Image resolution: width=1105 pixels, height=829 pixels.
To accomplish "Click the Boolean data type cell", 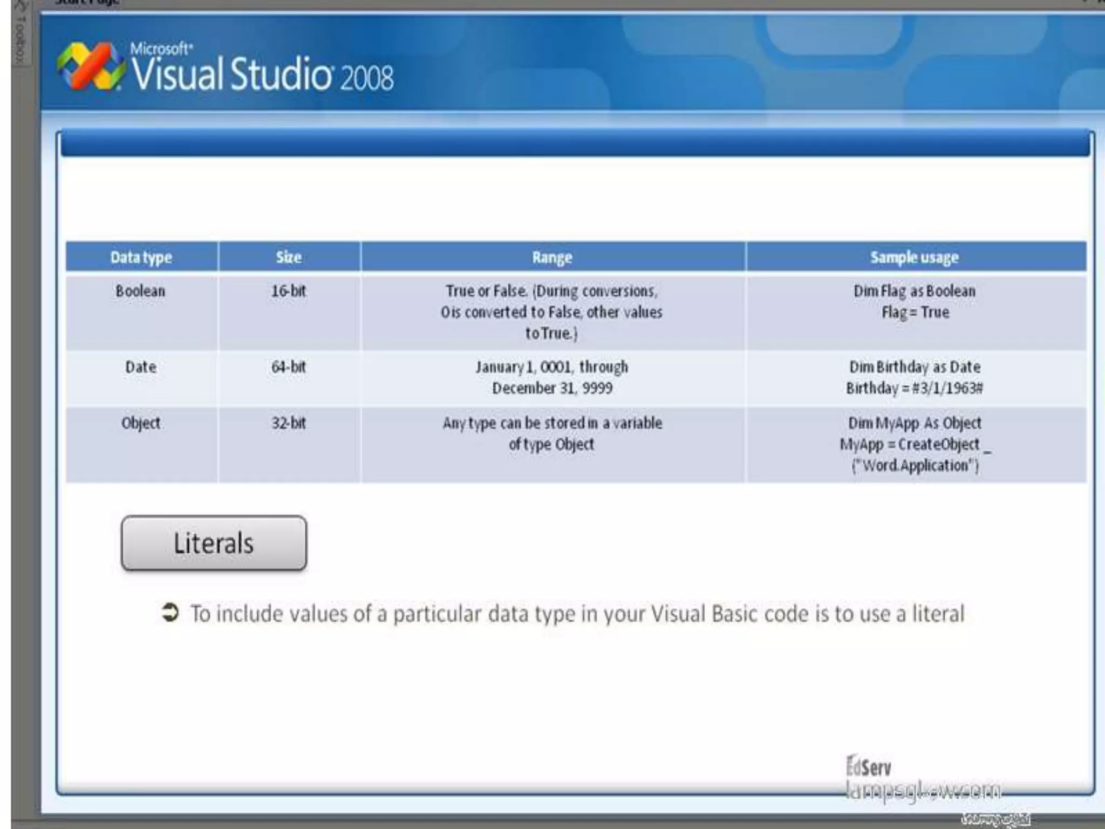I will pos(141,313).
